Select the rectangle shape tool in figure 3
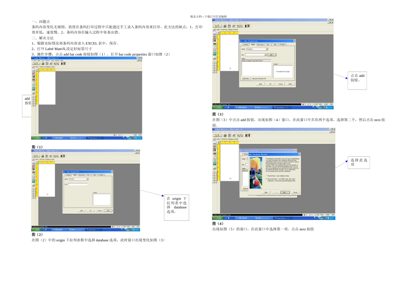This screenshot has height=295, width=417. [x=215, y=50]
